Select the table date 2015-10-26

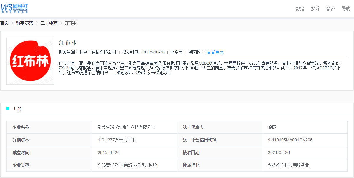(134, 152)
